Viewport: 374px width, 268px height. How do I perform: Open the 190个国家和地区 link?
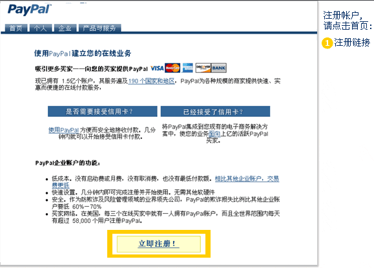point(151,81)
